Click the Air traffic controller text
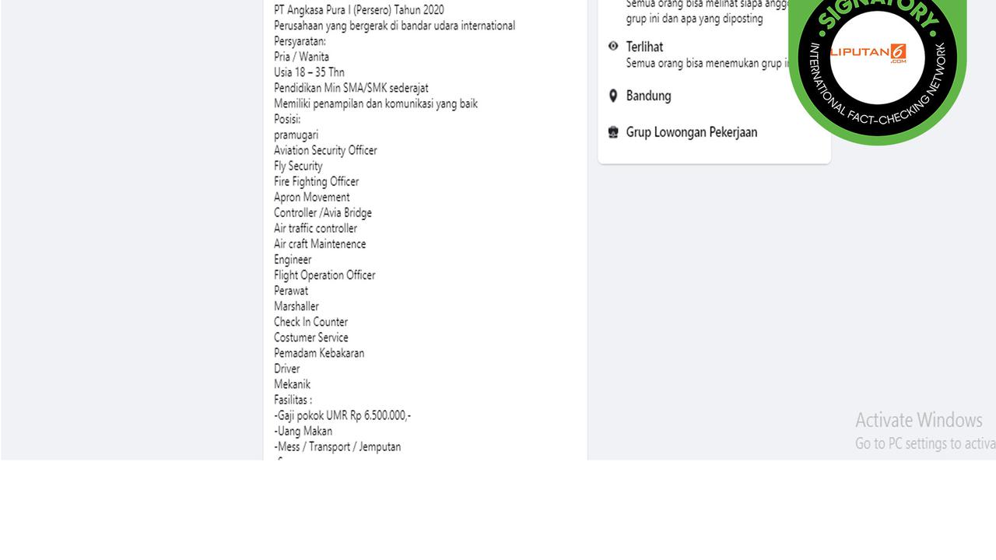Image resolution: width=996 pixels, height=560 pixels. [x=315, y=228]
